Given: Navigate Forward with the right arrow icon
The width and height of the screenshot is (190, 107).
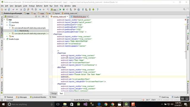Looking at the screenshot, I should [44, 10].
